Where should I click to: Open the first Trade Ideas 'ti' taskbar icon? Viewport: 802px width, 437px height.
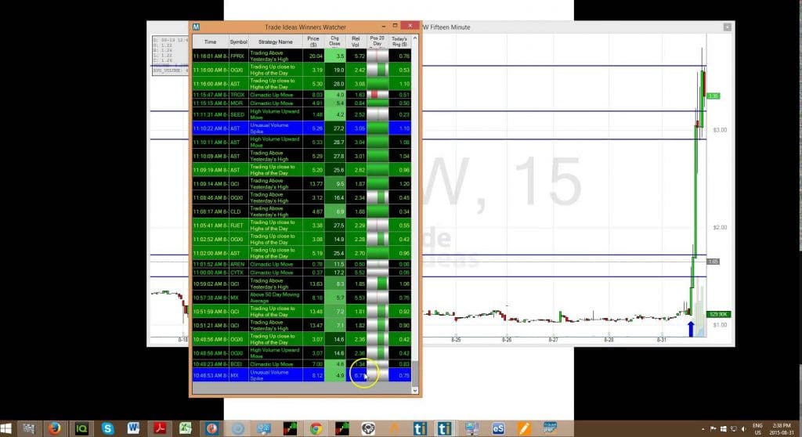[420, 428]
